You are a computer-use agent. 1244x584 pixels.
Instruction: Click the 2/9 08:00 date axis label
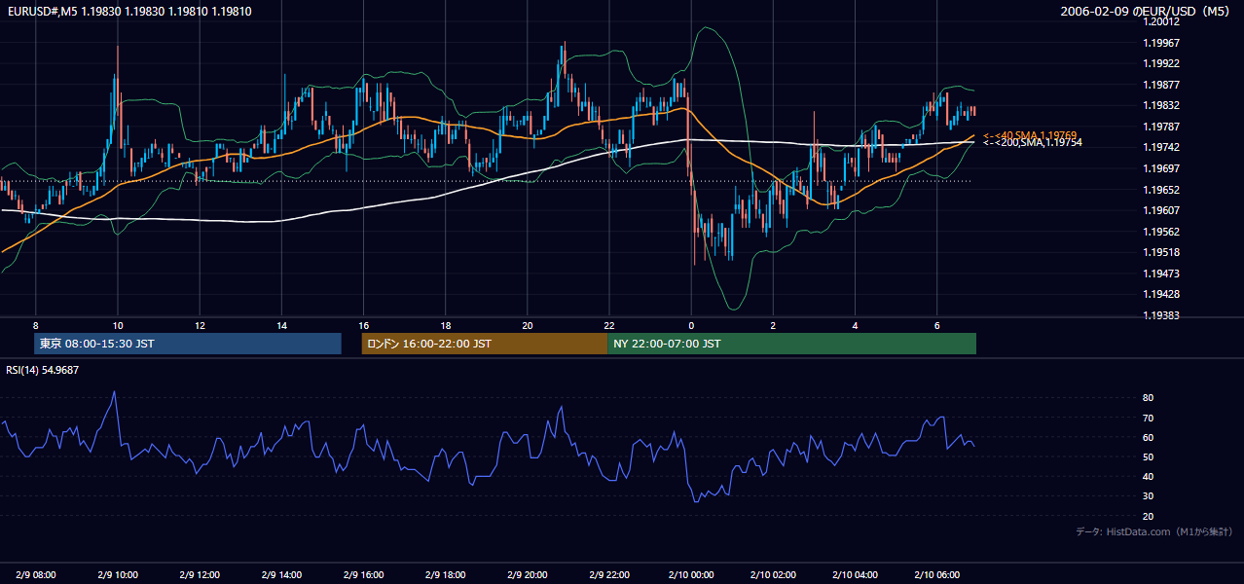click(35, 575)
